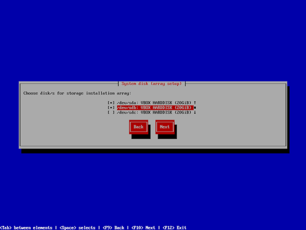306x230 pixels.
Task: Click the F12 Exit hint in bottom bar
Action: click(x=174, y=228)
